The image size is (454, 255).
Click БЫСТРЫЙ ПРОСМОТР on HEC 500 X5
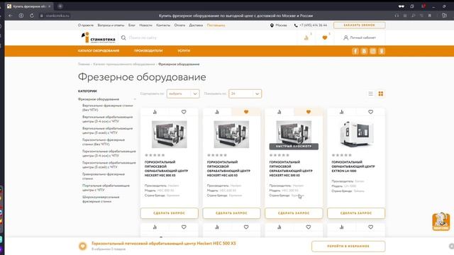pyautogui.click(x=294, y=147)
